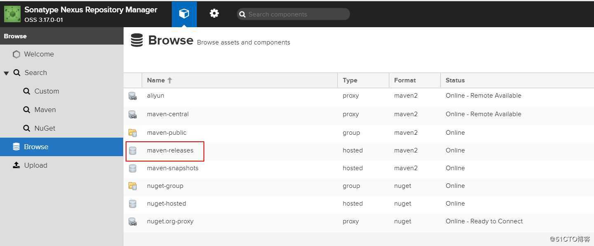
Task: Sort by the Name column header
Action: [240, 80]
